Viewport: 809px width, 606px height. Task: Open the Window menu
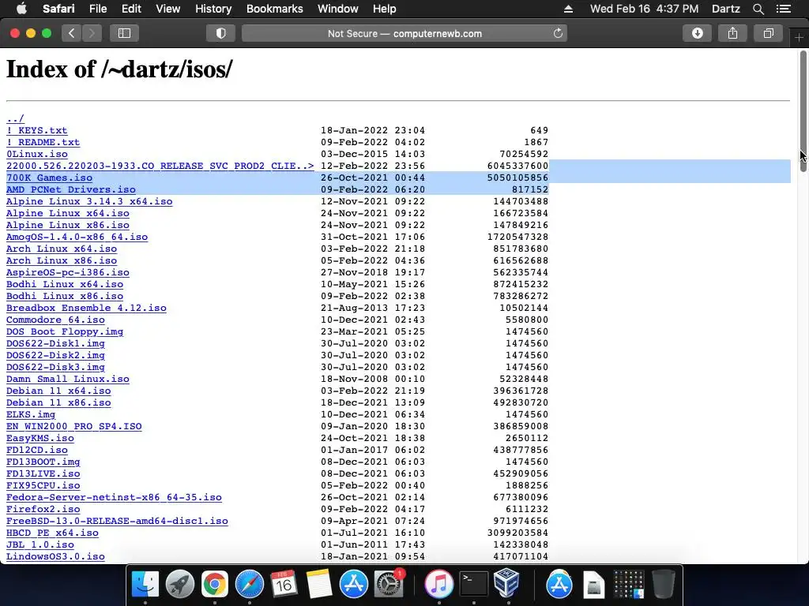pyautogui.click(x=338, y=9)
